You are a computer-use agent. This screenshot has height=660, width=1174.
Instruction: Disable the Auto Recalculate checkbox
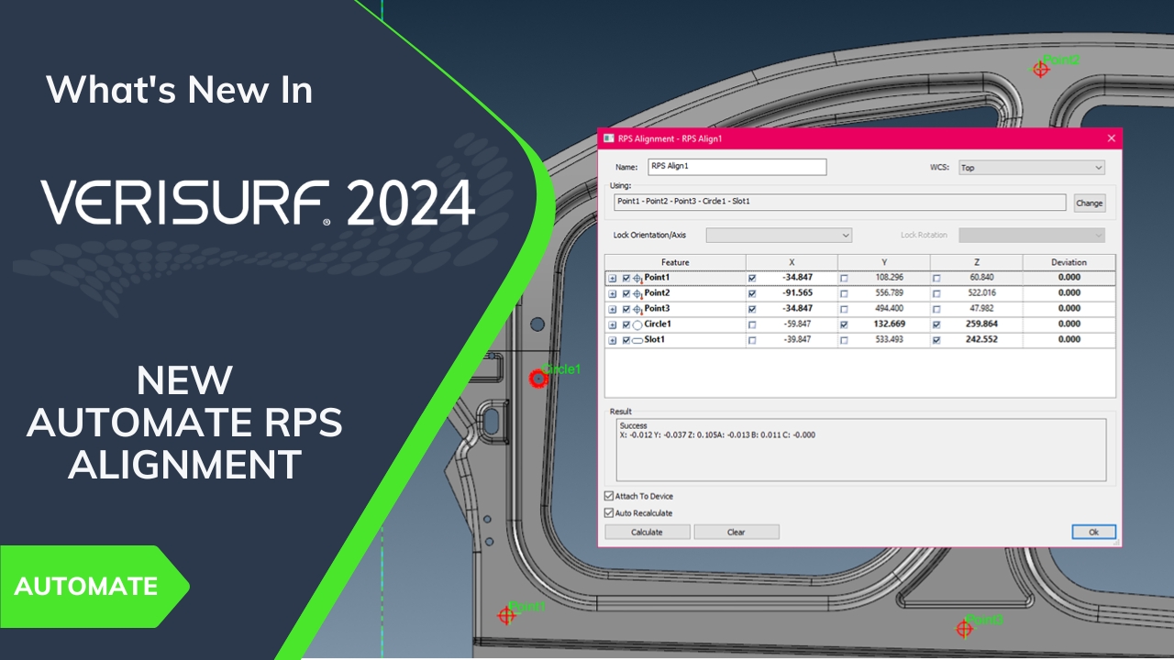(609, 513)
